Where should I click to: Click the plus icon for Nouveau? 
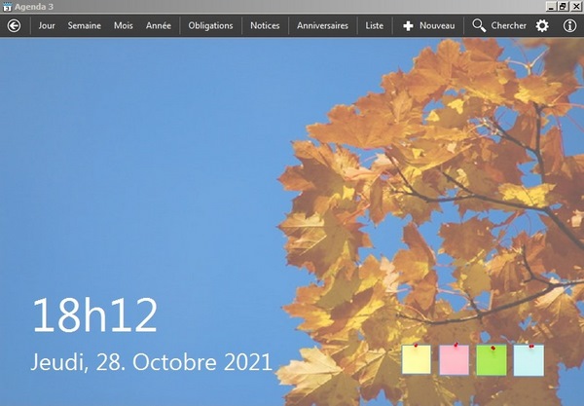(408, 25)
